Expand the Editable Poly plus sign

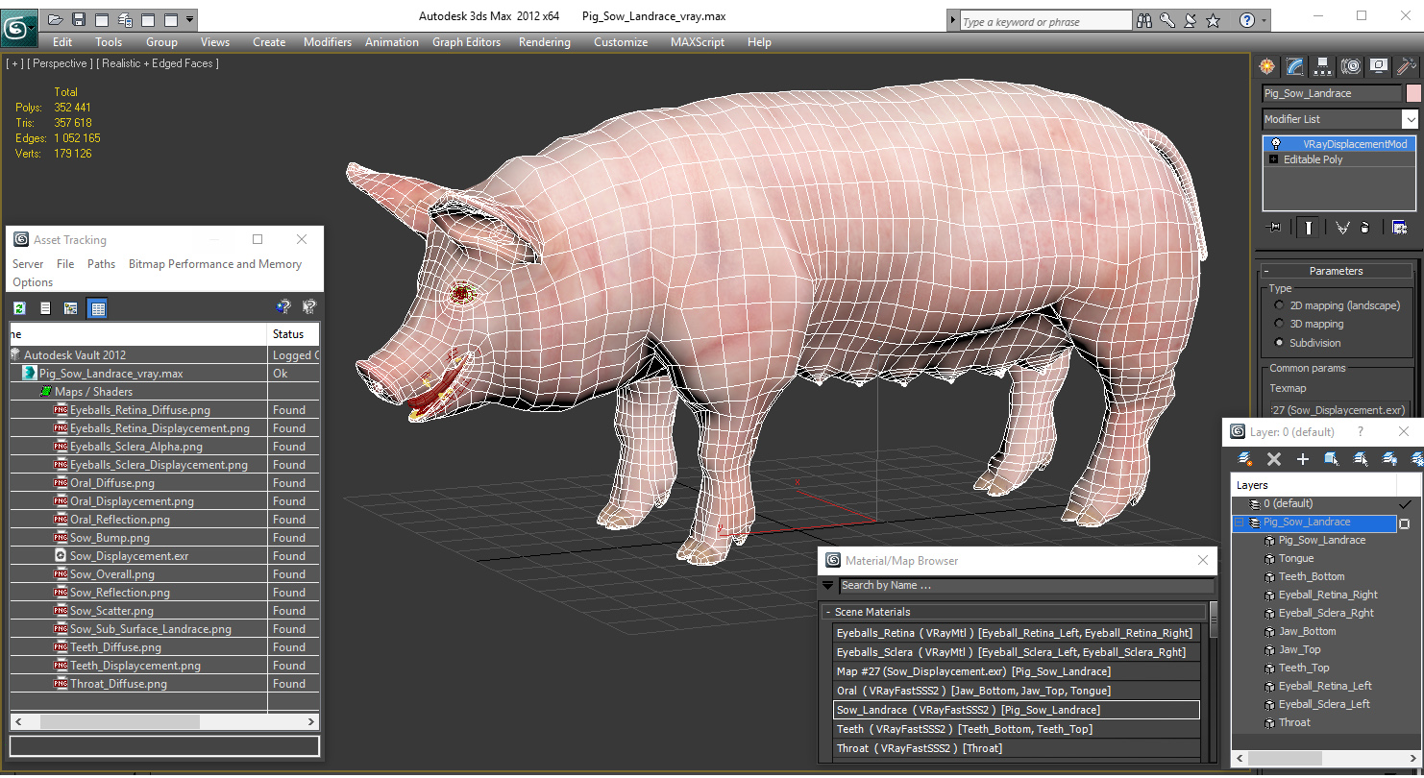coord(1274,159)
